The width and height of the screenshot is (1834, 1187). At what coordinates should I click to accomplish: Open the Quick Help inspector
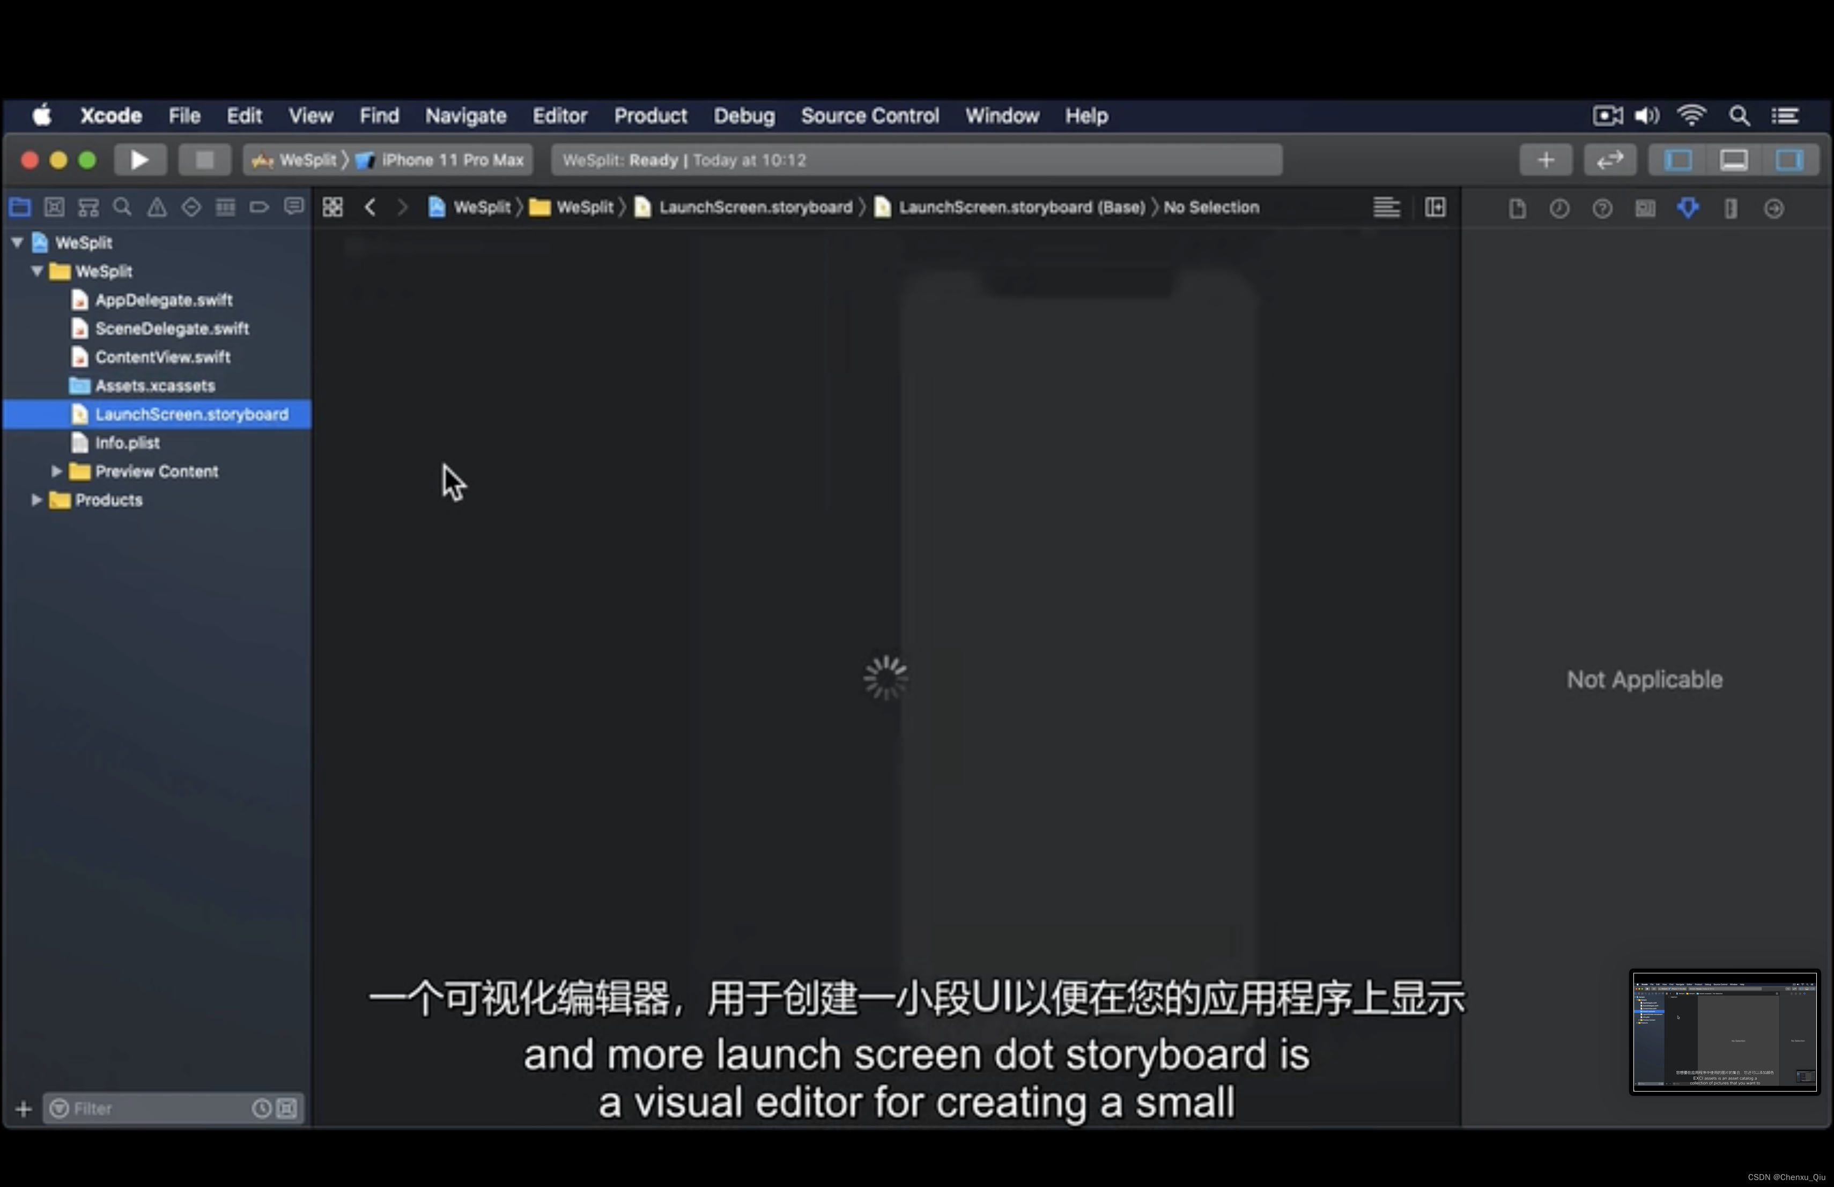tap(1602, 208)
